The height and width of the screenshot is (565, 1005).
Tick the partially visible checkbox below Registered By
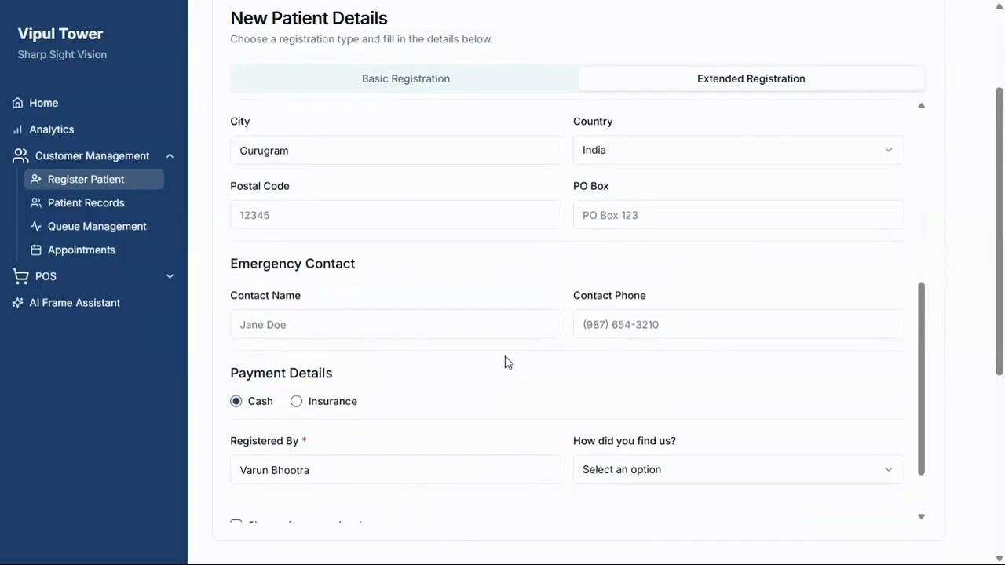click(236, 522)
